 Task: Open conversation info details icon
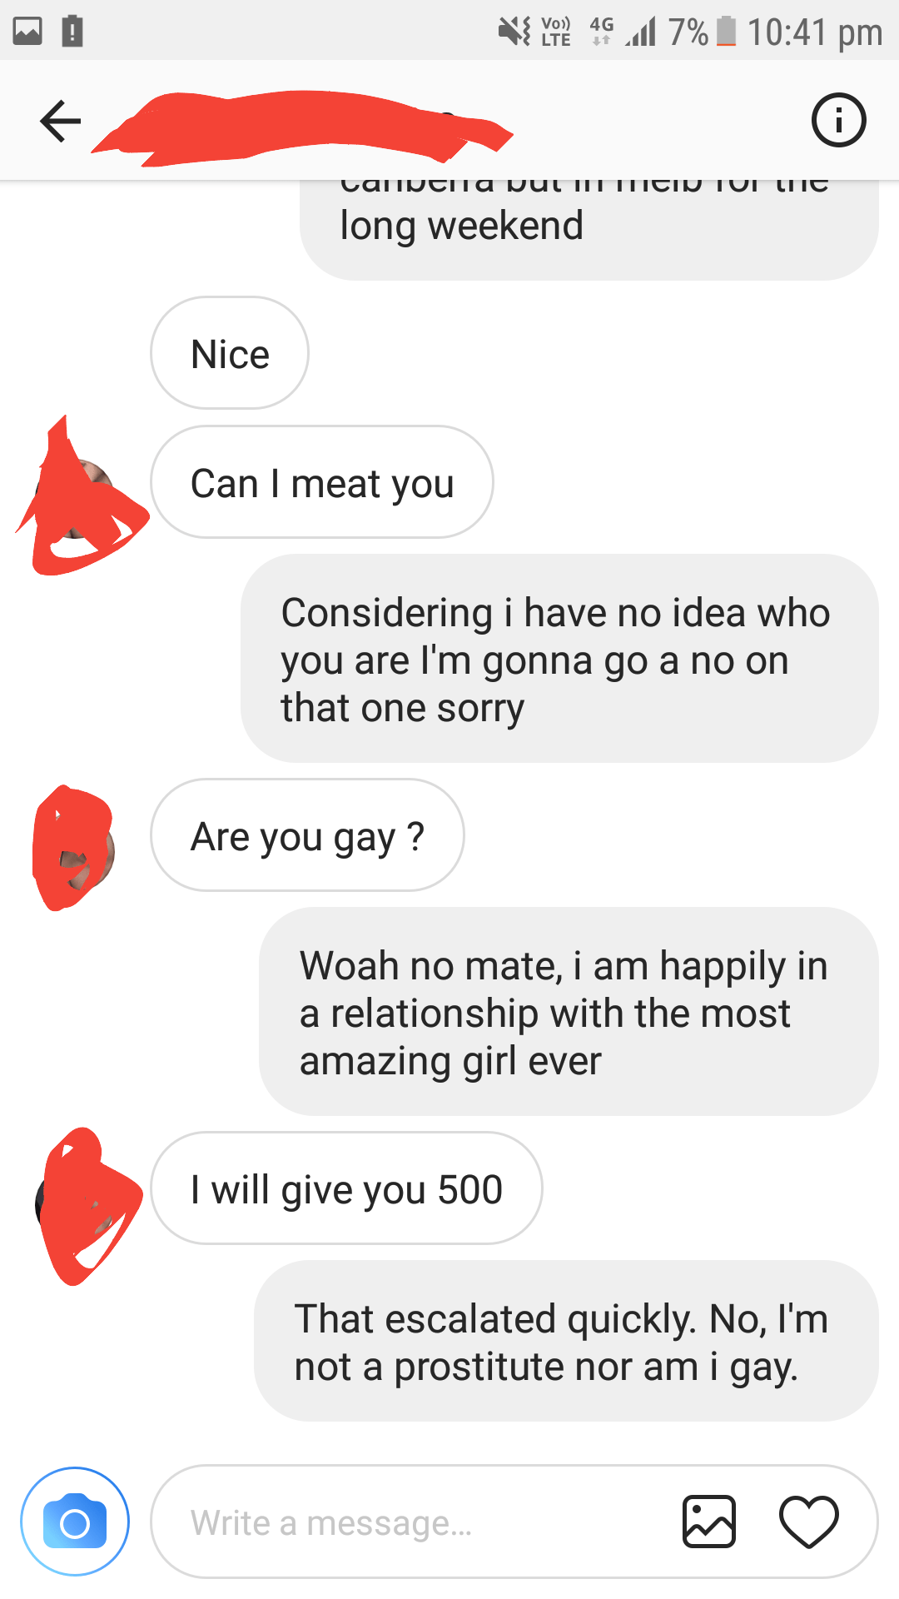pos(838,120)
